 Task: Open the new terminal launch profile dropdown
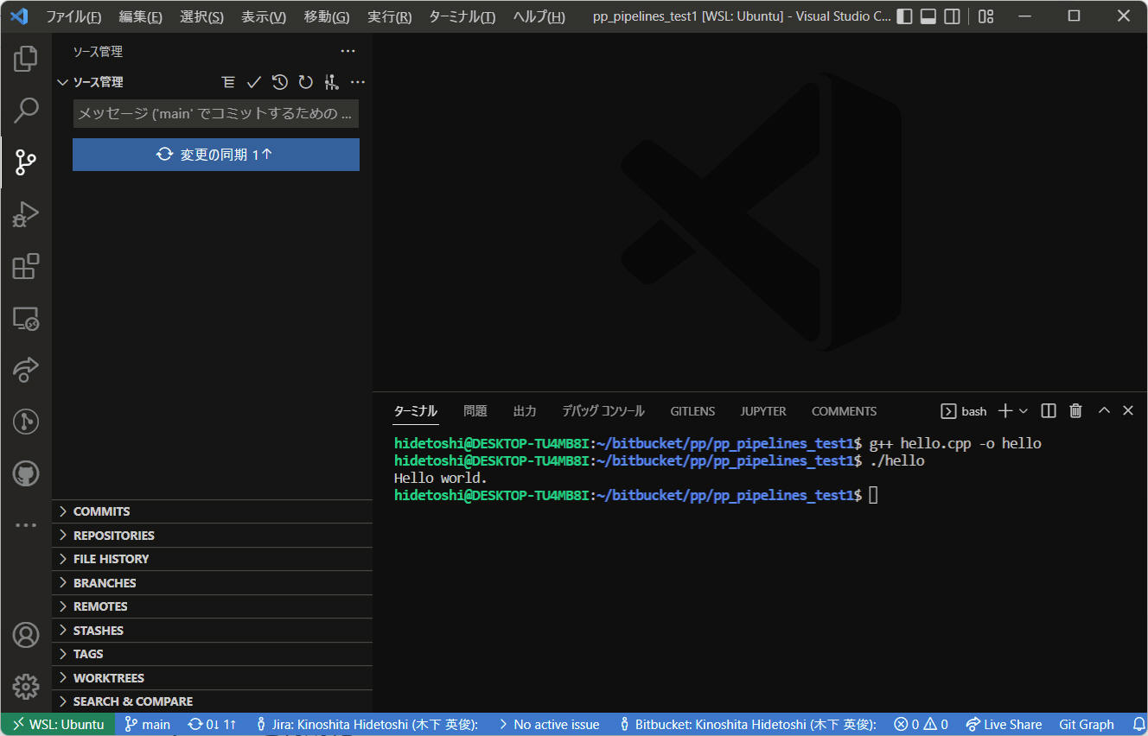1024,411
